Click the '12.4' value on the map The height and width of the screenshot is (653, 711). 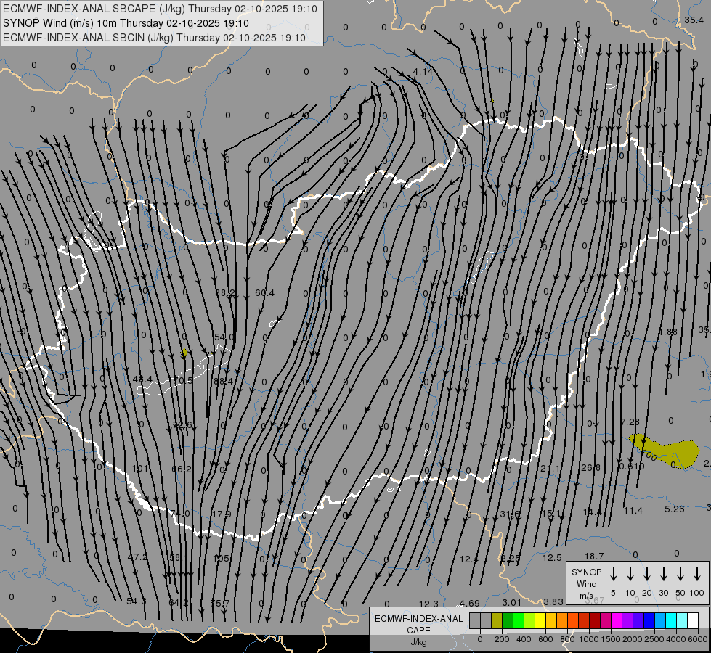click(469, 559)
